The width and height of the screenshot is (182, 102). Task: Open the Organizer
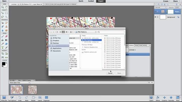coord(46,99)
